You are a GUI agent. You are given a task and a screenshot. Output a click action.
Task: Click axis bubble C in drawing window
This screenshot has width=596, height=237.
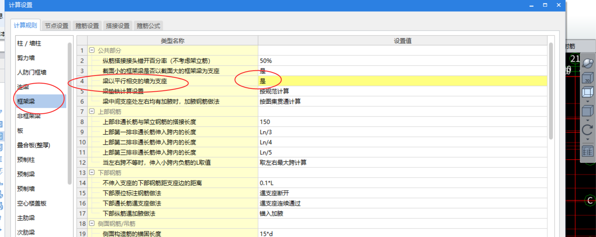tap(590, 200)
